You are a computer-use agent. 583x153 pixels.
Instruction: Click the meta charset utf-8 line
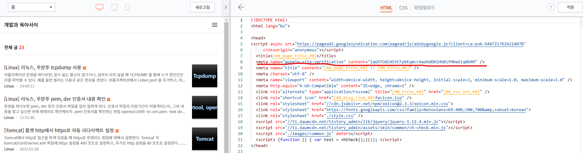[x=285, y=74]
